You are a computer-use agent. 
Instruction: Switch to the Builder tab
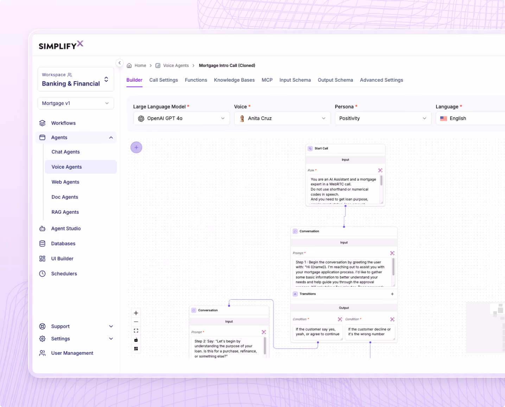click(134, 80)
